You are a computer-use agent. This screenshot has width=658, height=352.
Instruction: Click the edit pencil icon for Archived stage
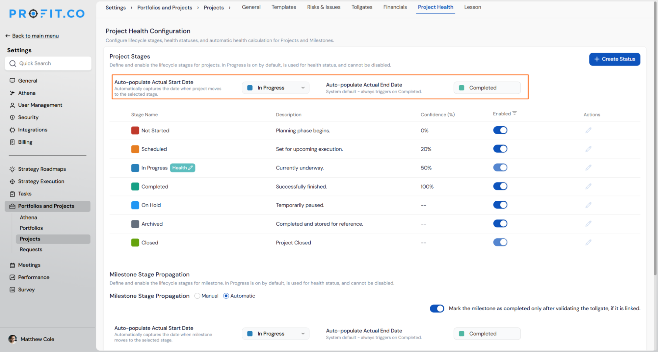pos(588,224)
